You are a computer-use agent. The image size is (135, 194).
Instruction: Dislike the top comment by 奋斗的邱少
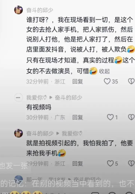tap(131, 81)
